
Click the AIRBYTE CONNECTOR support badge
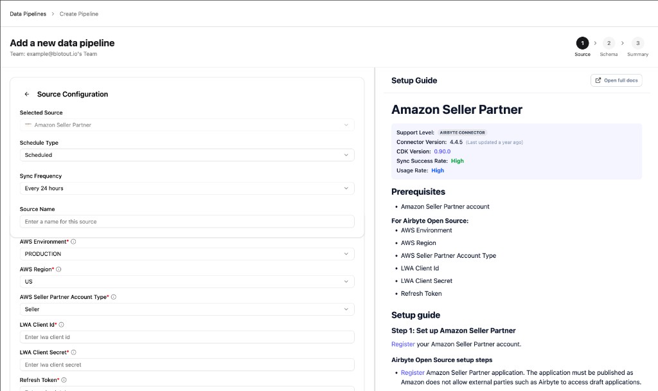[462, 132]
